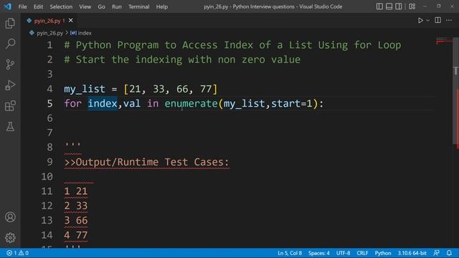Open the Terminal menu

pyautogui.click(x=138, y=6)
